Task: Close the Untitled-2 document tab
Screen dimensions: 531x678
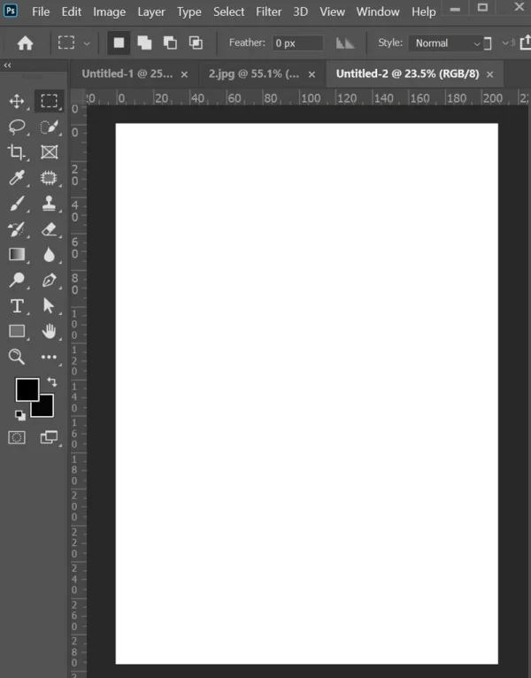Action: pyautogui.click(x=490, y=74)
